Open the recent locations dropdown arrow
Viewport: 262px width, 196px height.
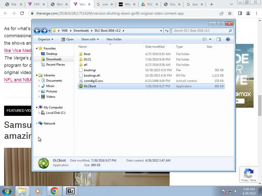coord(49,31)
